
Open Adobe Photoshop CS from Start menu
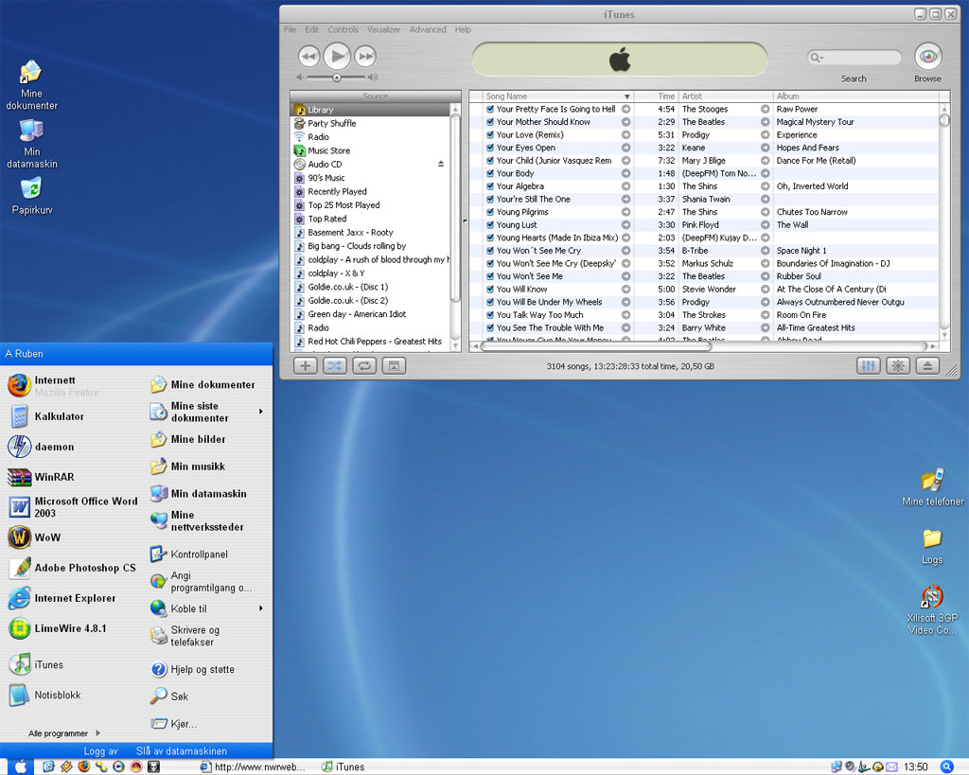coord(71,568)
